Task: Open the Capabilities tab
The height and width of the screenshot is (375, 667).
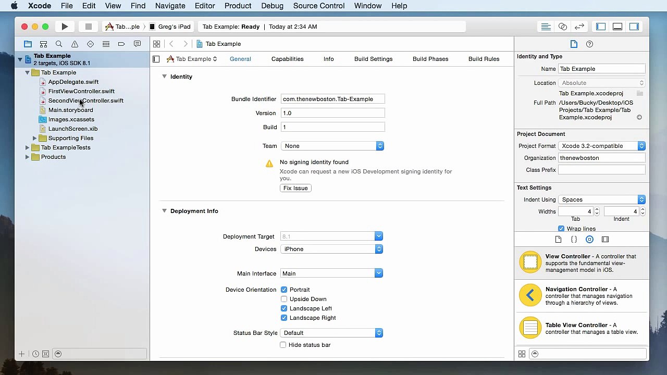Action: click(287, 59)
